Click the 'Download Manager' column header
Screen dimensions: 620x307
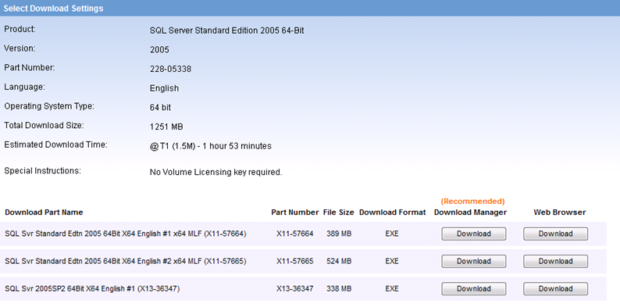(x=470, y=212)
